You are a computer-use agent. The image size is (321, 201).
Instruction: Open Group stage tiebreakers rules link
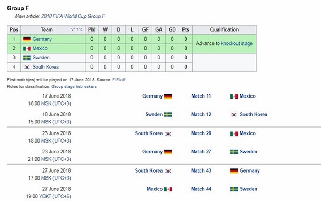pos(74,86)
